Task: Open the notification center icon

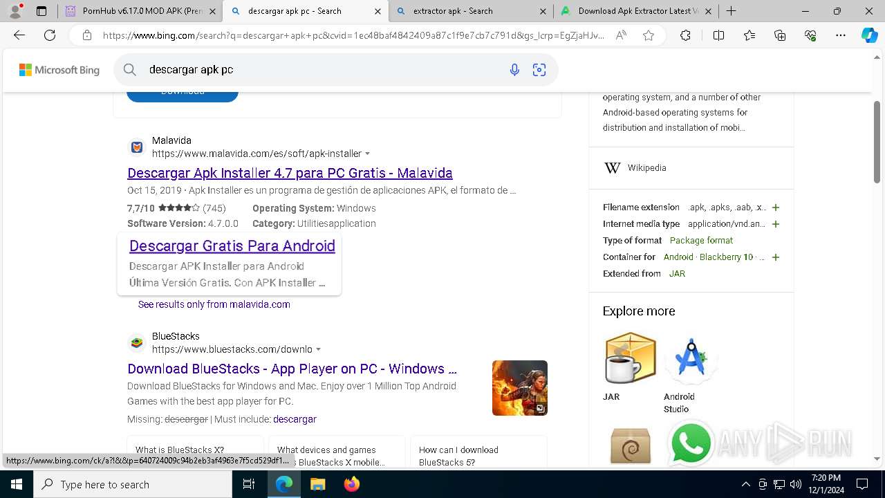Action: point(861,484)
